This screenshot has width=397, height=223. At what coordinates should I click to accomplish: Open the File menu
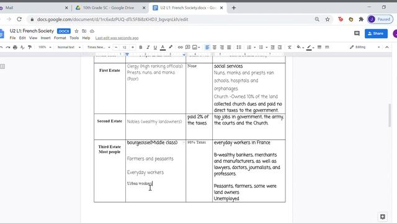(12, 38)
